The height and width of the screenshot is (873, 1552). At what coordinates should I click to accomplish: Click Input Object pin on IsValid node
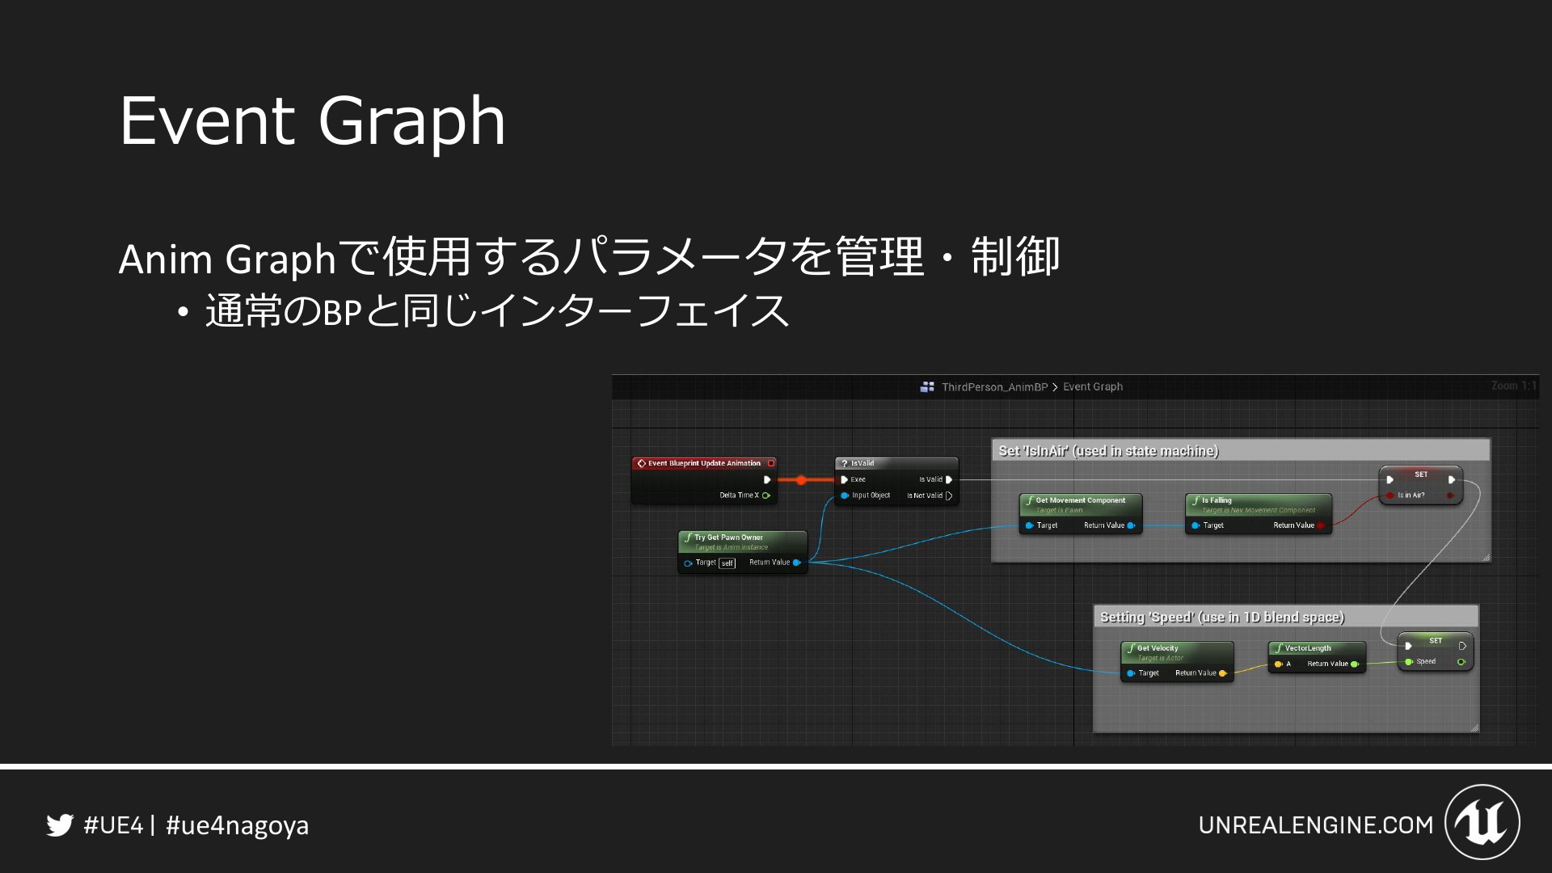[845, 496]
